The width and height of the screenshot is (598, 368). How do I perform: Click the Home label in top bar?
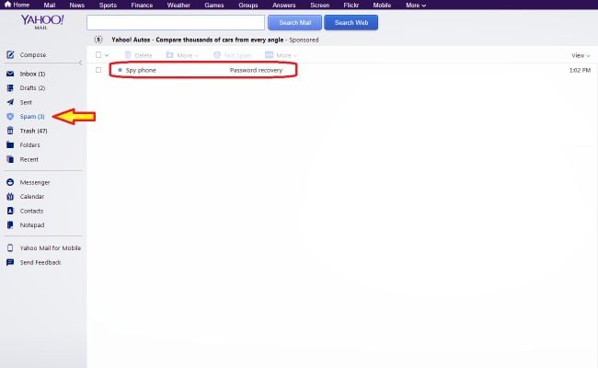tap(21, 5)
